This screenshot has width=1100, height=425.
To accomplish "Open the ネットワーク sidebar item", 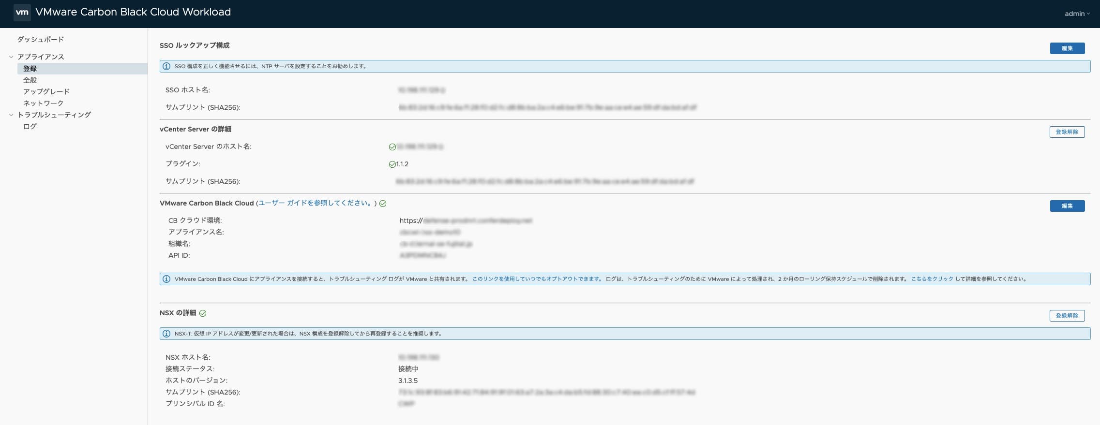I will (44, 103).
